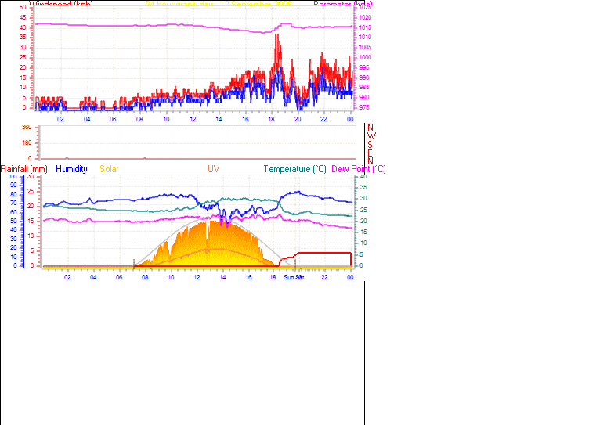Click the red rainfall step line plateau
Image resolution: width=596 pixels, height=425 pixels.
pos(323,253)
